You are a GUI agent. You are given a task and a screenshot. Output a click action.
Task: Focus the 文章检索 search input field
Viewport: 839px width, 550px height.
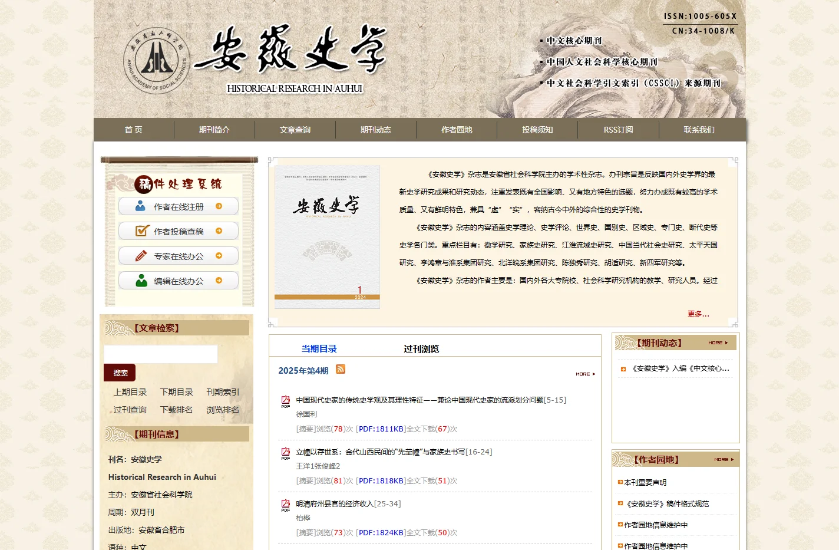[x=161, y=354]
